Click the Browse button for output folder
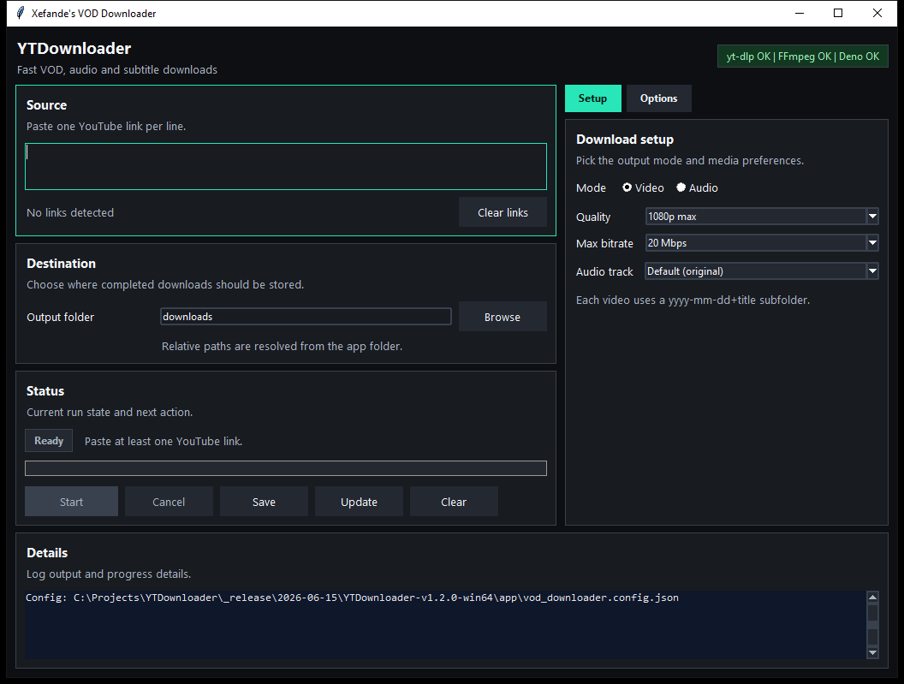Screen dimensions: 904x684 point(503,317)
